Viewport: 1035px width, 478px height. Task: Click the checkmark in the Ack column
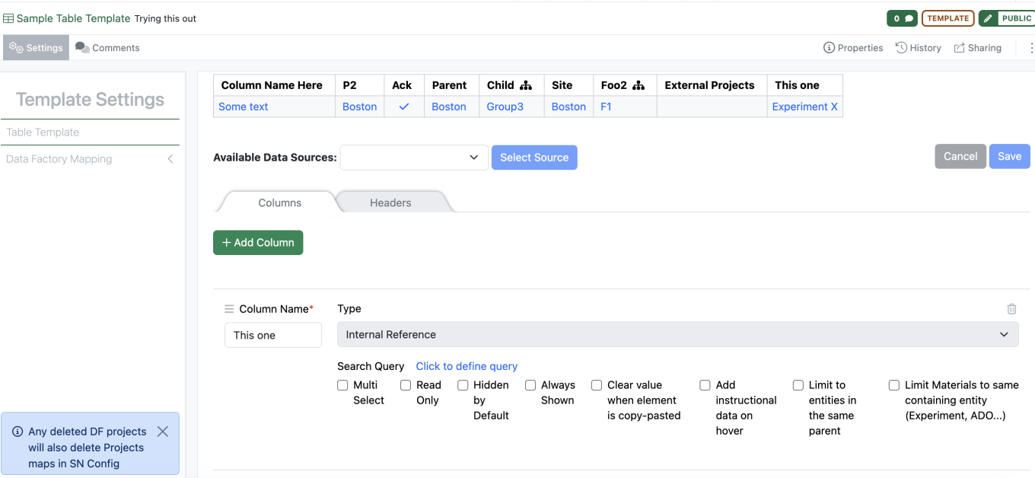(x=404, y=107)
